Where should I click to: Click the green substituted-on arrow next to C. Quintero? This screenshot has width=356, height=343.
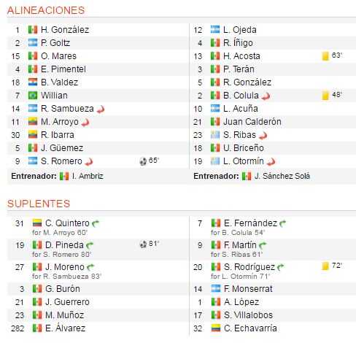[x=96, y=223]
